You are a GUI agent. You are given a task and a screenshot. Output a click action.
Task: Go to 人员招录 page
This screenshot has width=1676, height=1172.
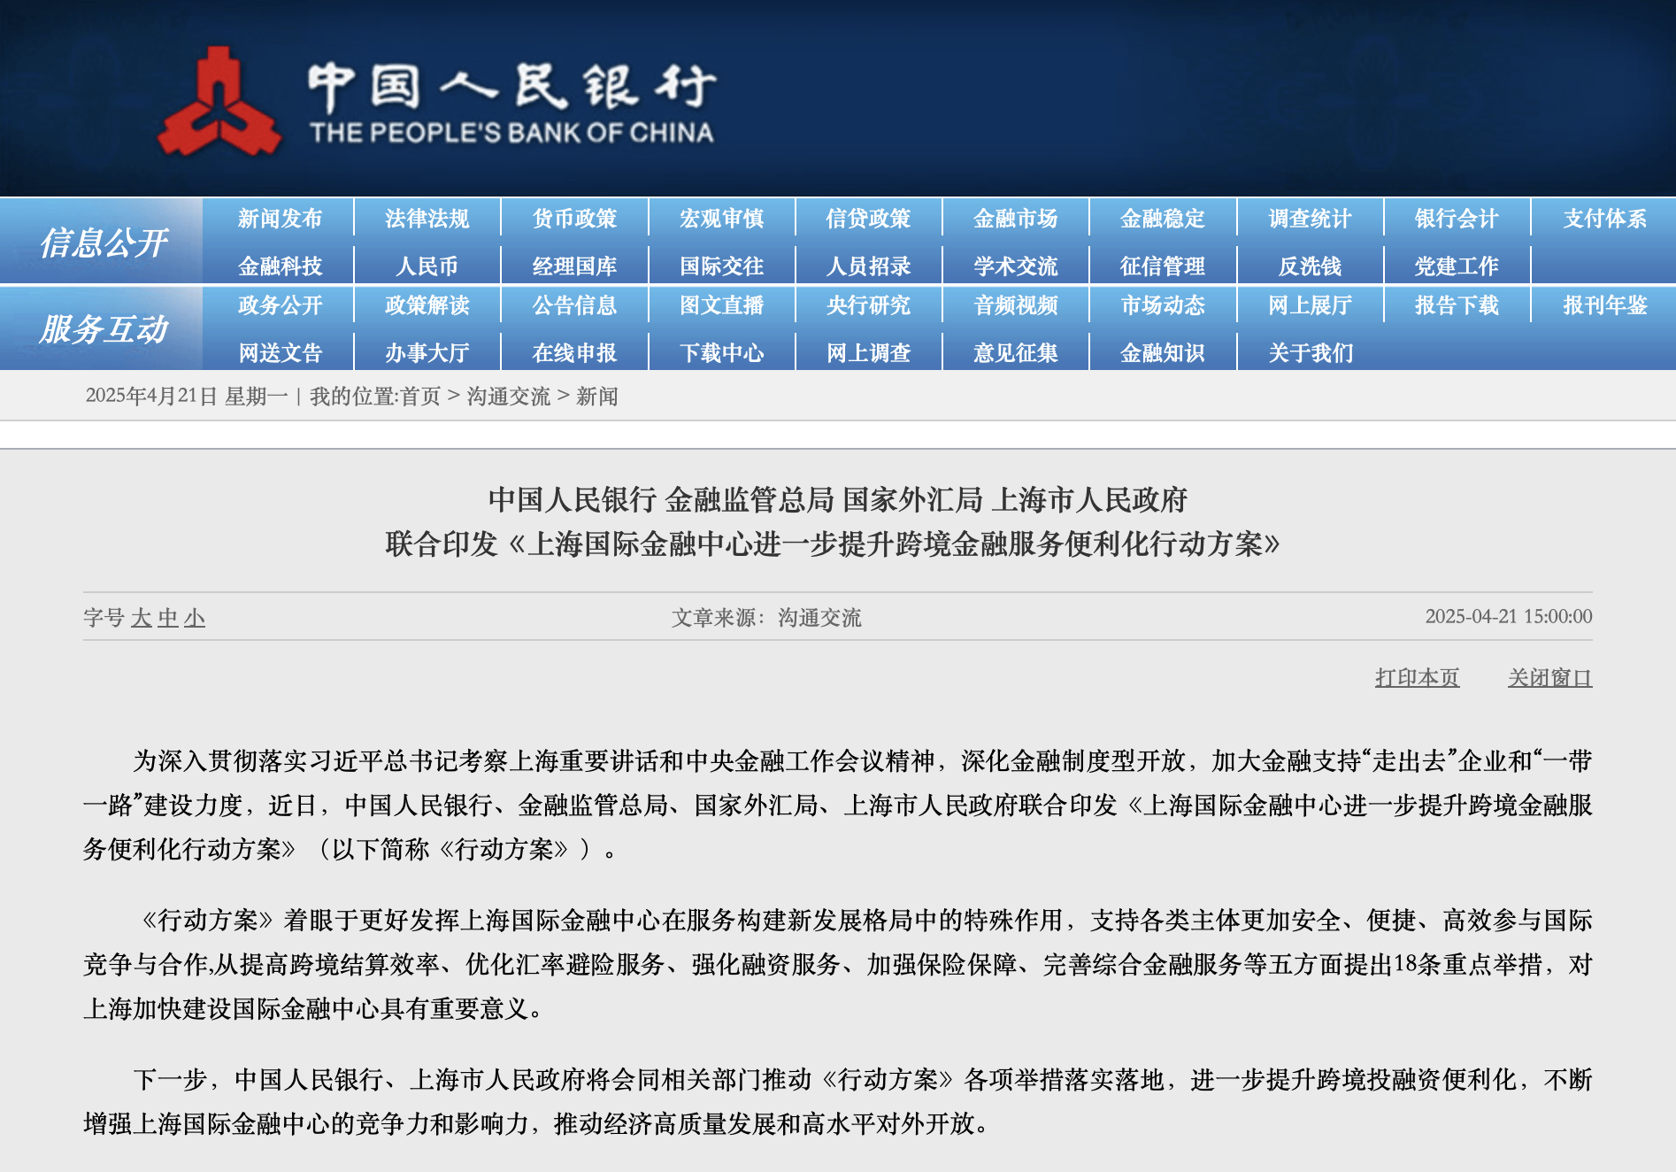point(868,266)
